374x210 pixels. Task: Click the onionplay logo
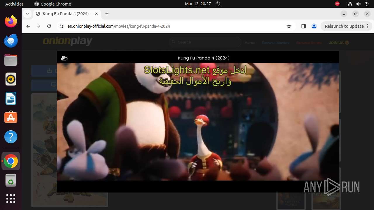(67, 41)
